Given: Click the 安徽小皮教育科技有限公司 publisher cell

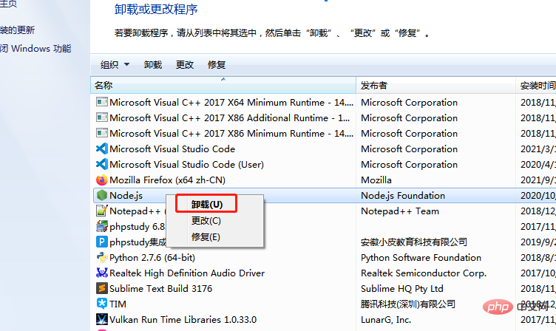Looking at the screenshot, I should [414, 242].
